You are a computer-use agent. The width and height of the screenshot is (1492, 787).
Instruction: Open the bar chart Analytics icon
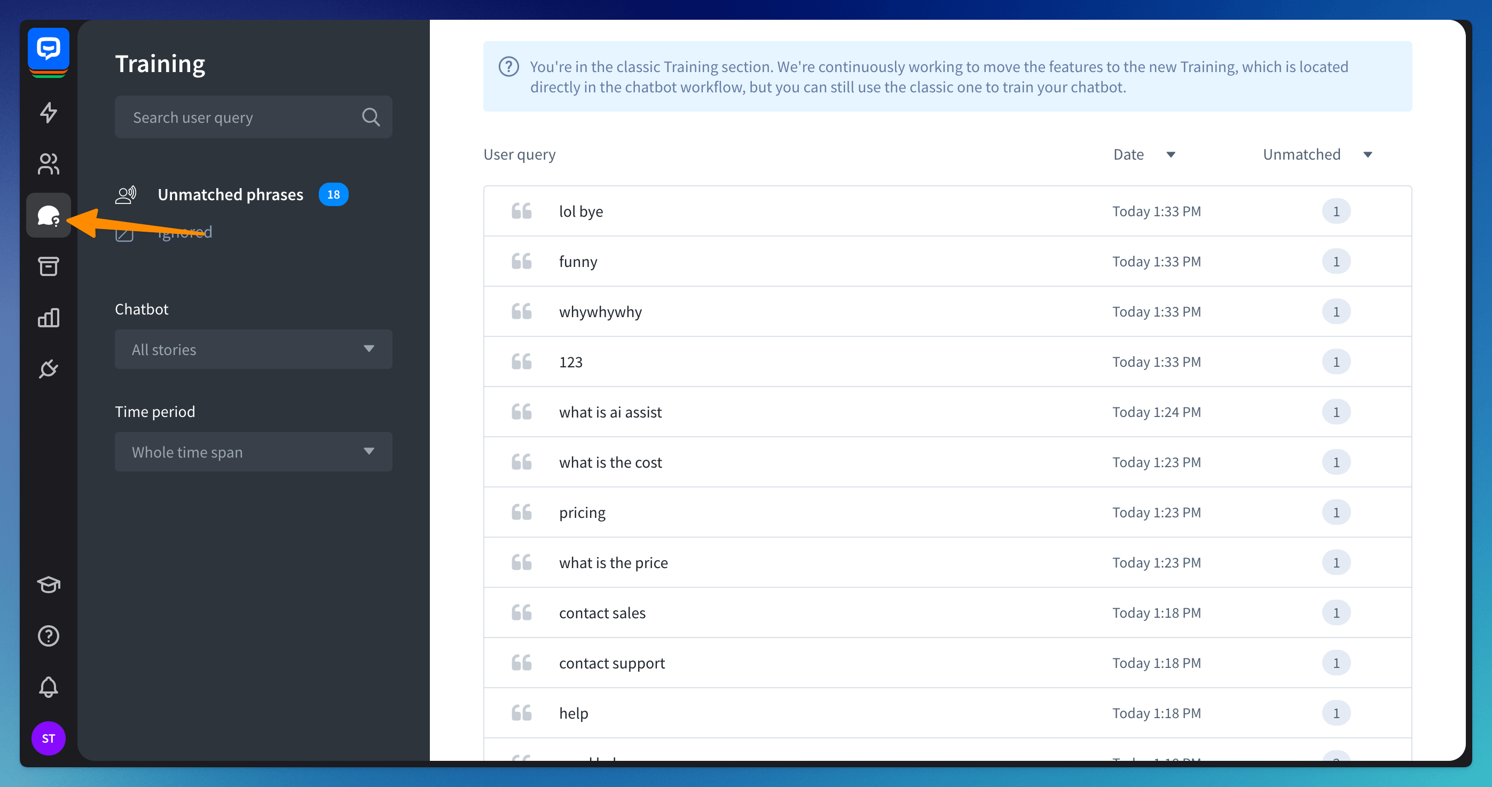(49, 317)
